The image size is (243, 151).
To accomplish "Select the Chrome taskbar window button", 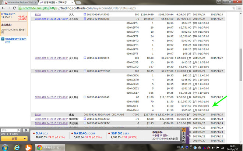I will (50, 148).
